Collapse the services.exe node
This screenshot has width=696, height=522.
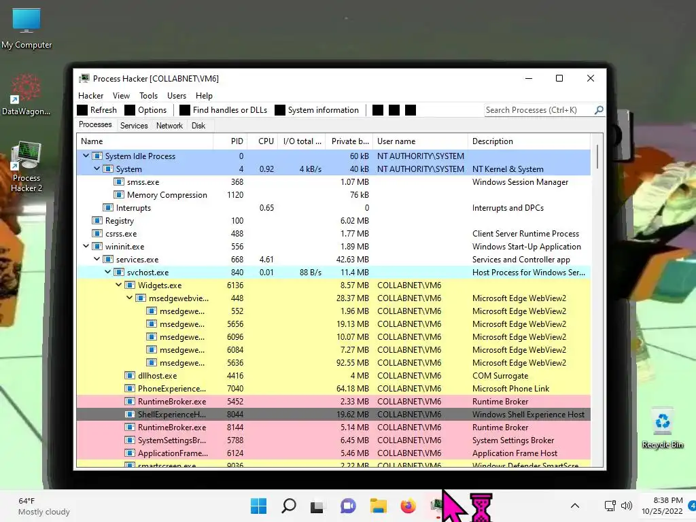(x=97, y=259)
